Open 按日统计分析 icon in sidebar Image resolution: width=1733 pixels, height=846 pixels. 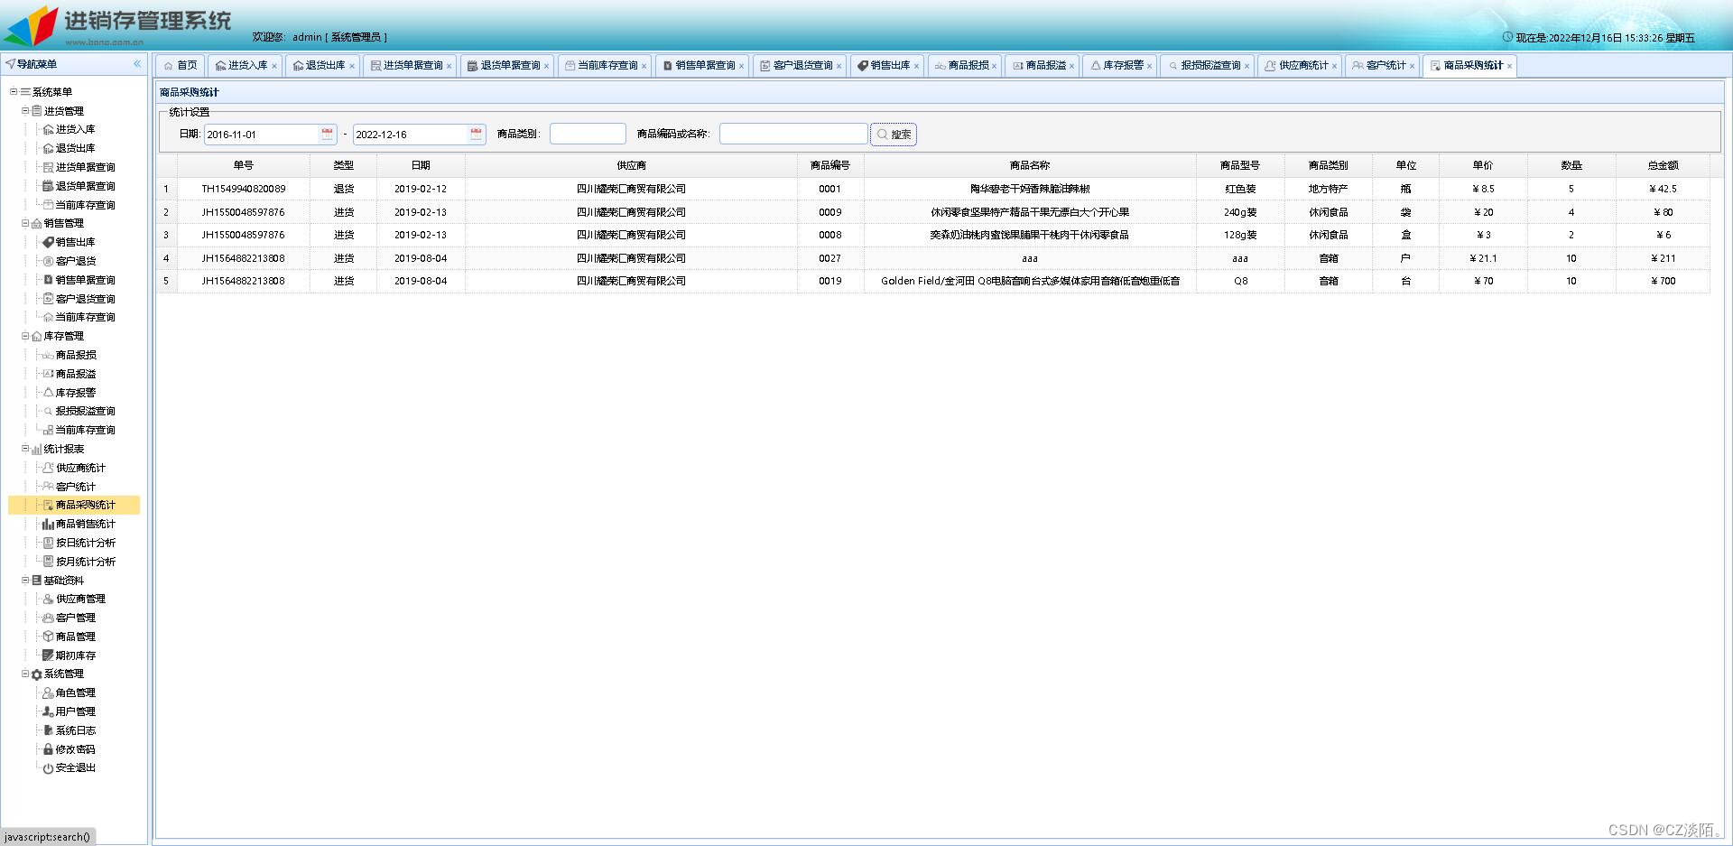tap(49, 543)
